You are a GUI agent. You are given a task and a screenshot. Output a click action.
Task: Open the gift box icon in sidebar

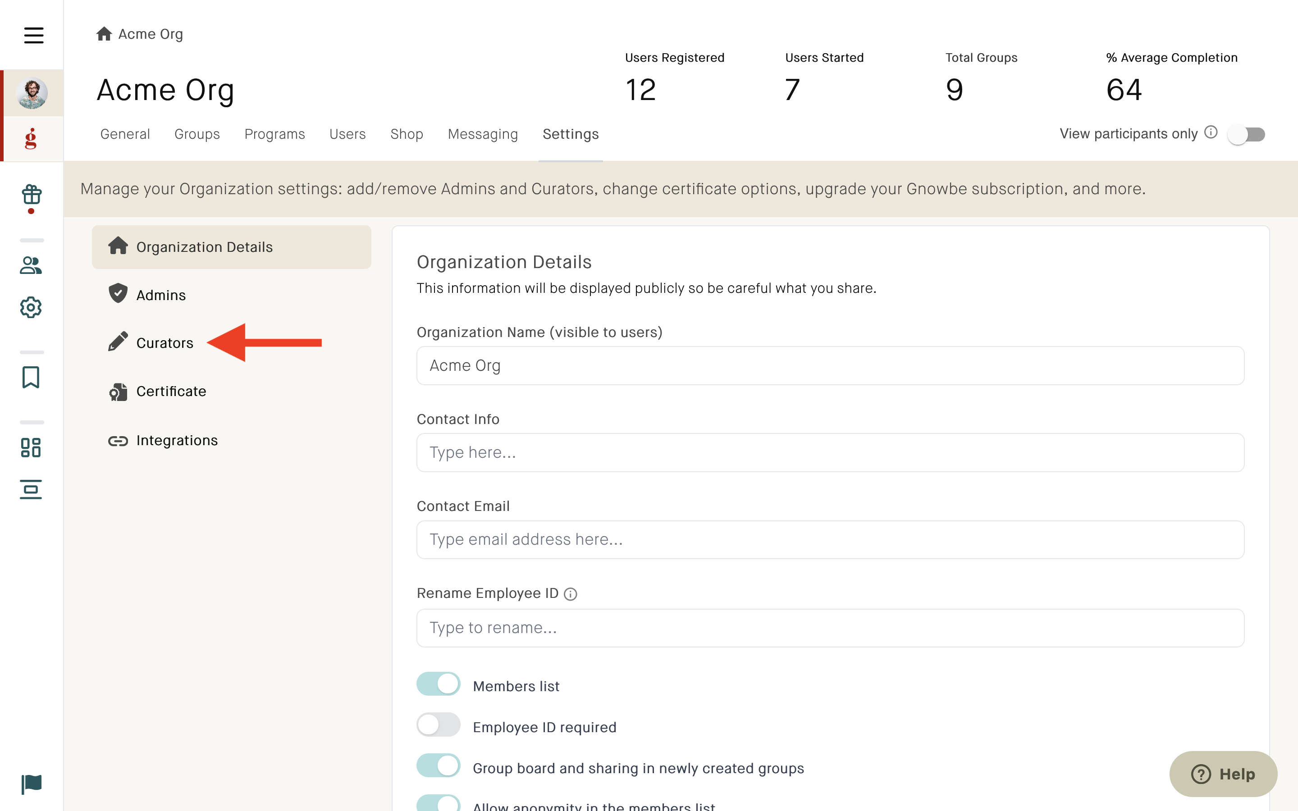tap(32, 195)
